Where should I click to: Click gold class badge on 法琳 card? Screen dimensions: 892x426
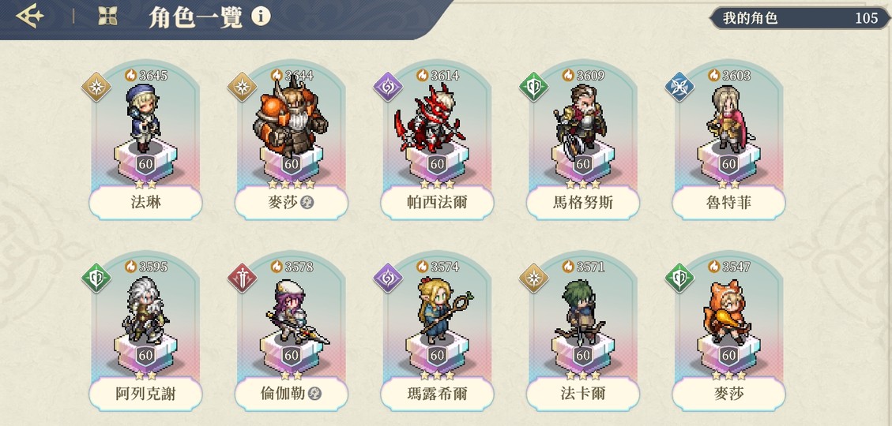pyautogui.click(x=96, y=87)
